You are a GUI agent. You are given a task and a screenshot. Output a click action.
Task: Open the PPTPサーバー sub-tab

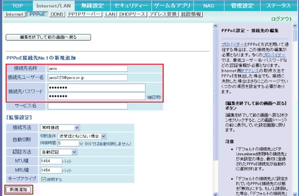(84, 14)
